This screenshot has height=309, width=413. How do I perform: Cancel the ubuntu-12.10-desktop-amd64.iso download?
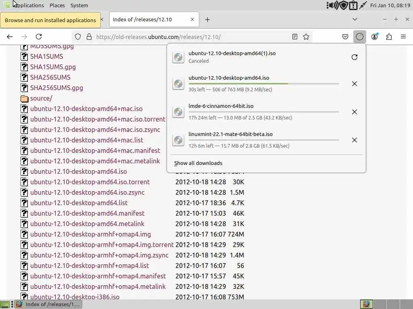click(355, 84)
